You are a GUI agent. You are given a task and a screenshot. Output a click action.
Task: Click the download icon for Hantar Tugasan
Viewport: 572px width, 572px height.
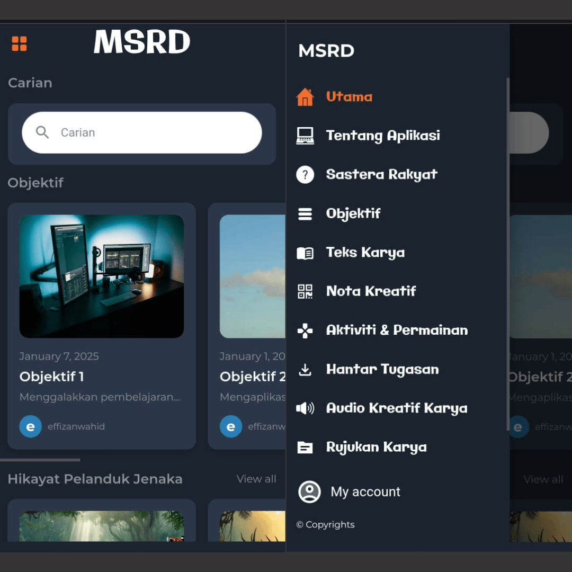tap(305, 370)
